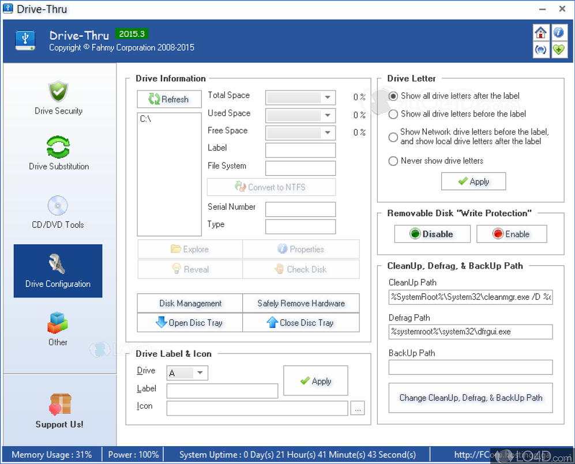
Task: Select Never show drive letters option
Action: (x=393, y=161)
